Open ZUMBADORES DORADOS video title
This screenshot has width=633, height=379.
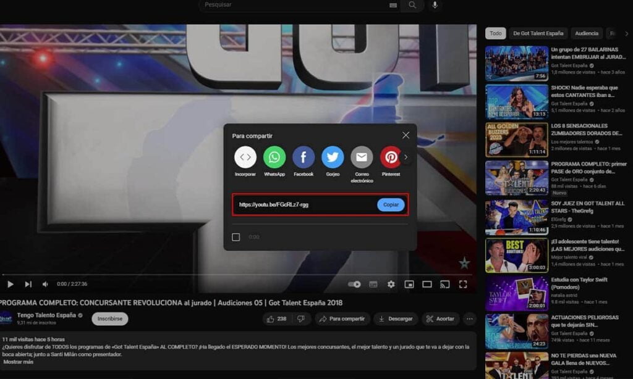[x=586, y=130]
